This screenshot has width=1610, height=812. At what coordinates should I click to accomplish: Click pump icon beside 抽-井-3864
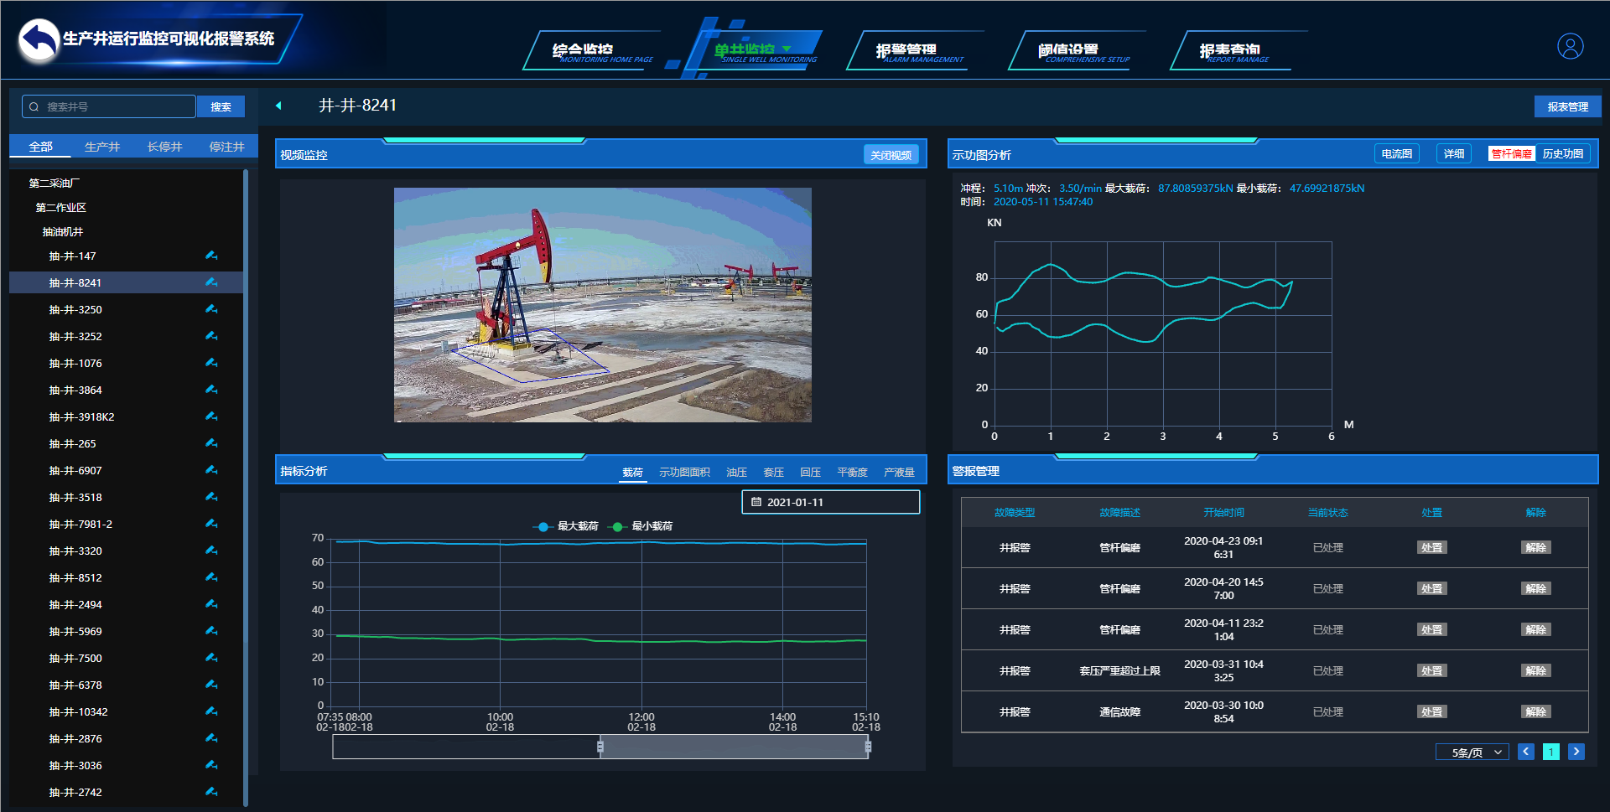click(211, 390)
